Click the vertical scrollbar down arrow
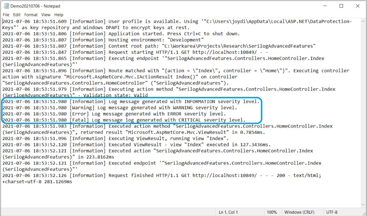Image resolution: width=367 pixels, height=216 pixels. 363,205
